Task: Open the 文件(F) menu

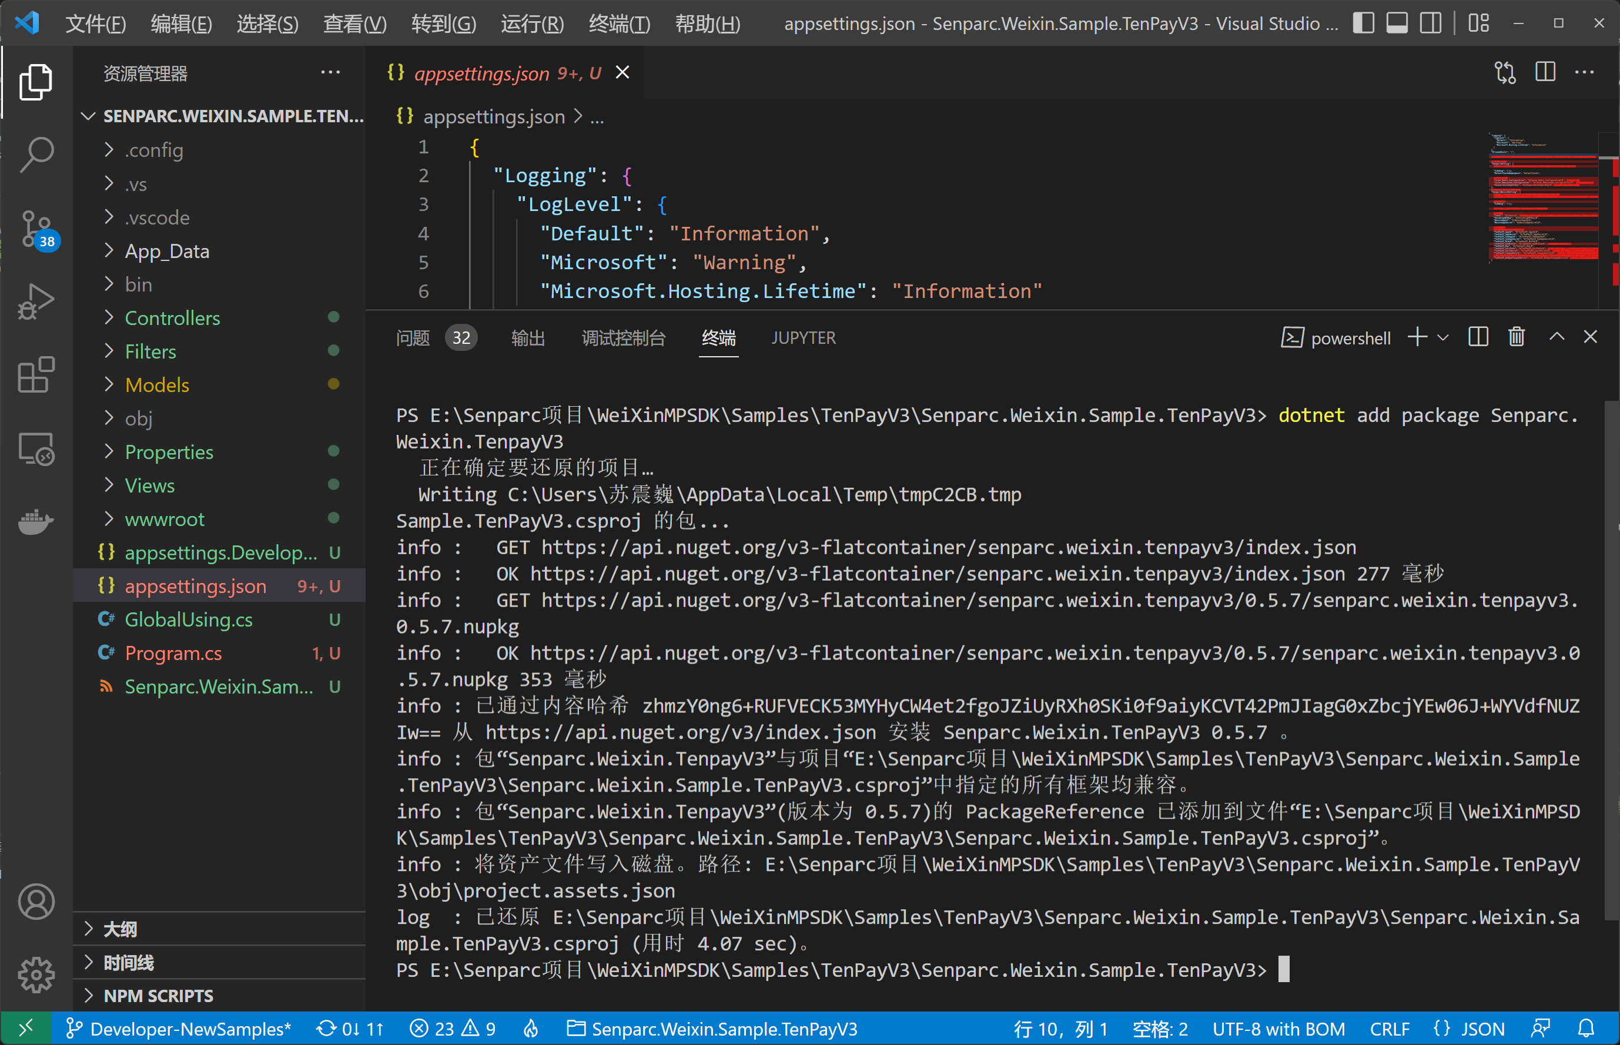Action: [96, 24]
